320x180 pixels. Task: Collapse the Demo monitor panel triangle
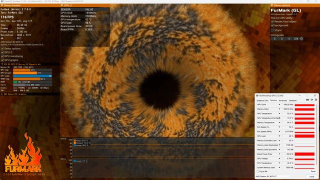(2, 5)
